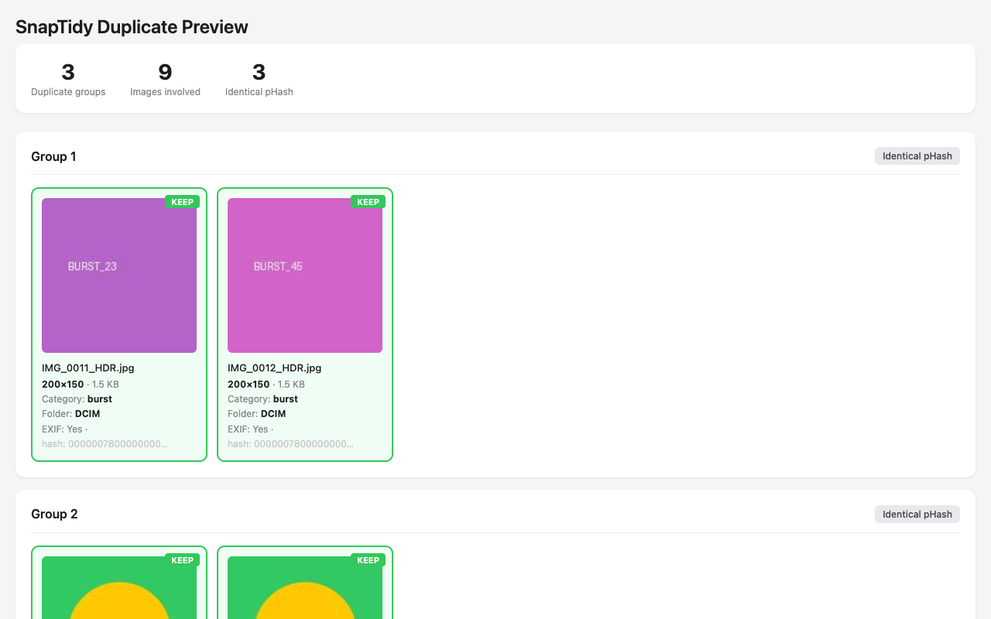Click KEEP badge on IMG_0012_HDR.jpg card
Screen dimensions: 991x619
coord(368,202)
